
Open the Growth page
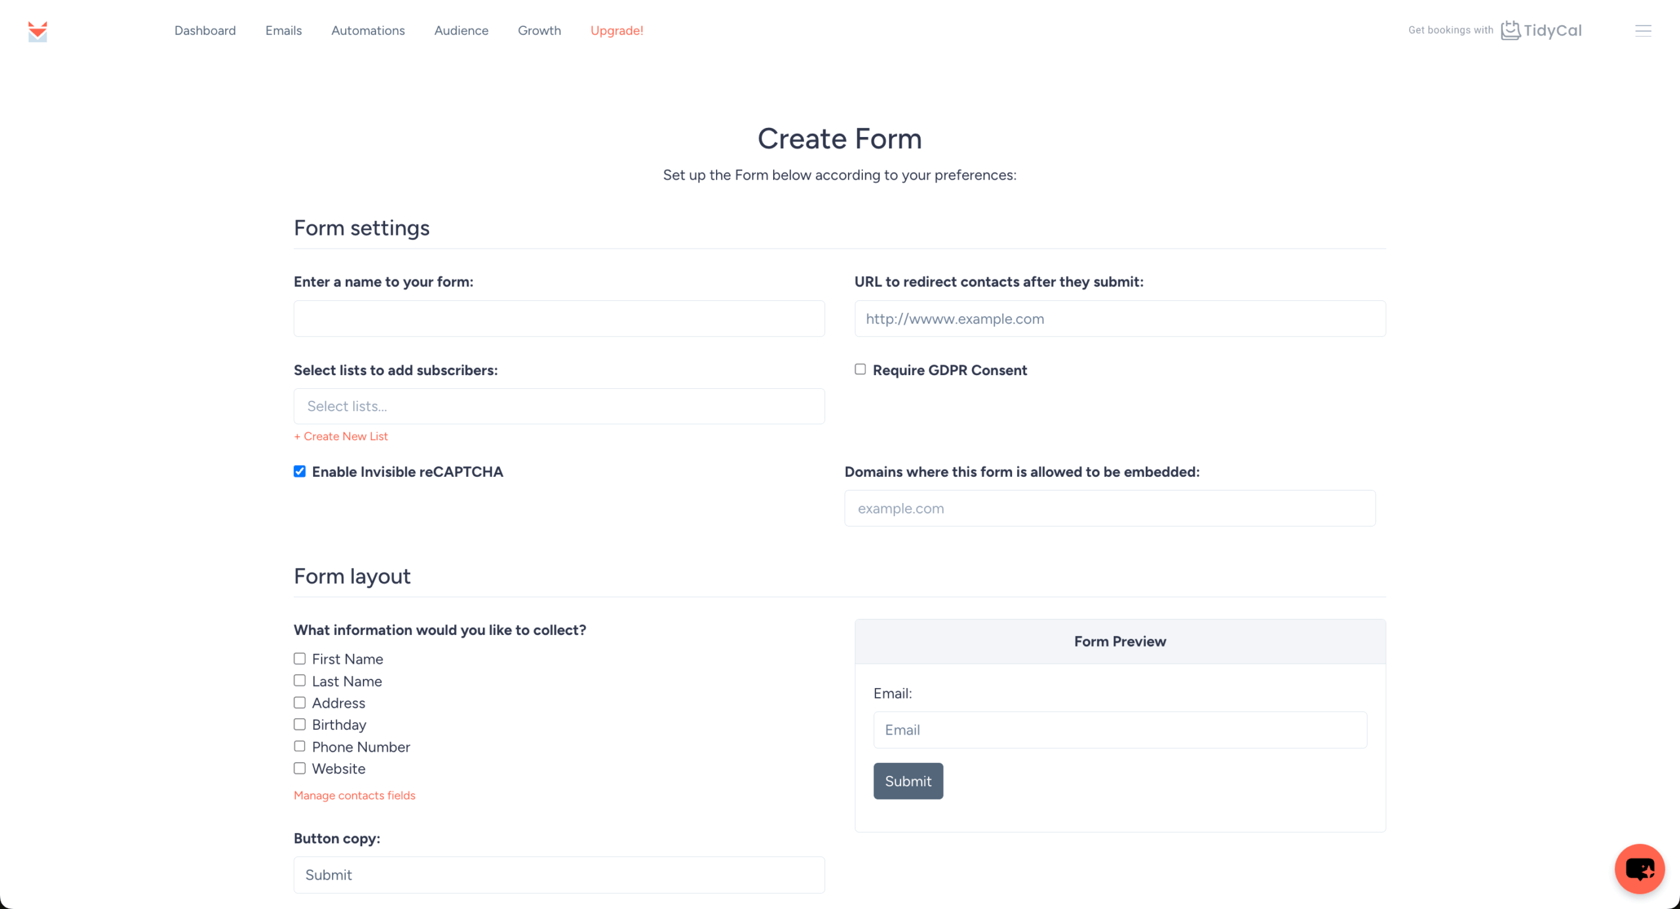[539, 30]
